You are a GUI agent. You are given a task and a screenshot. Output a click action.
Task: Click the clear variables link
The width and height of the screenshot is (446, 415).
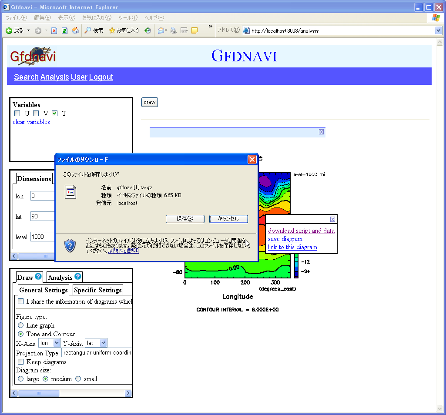[31, 122]
